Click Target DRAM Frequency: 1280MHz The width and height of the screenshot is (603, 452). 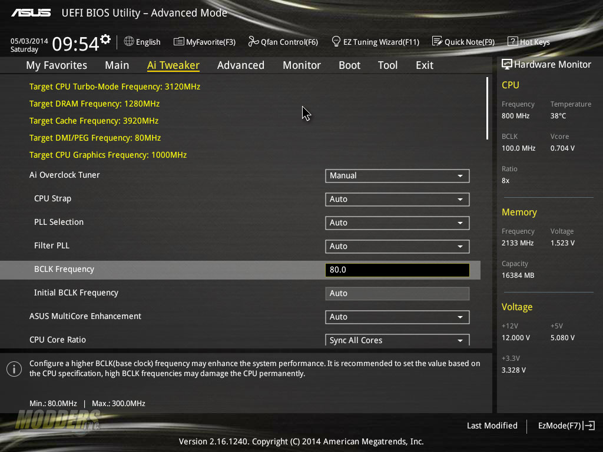[94, 104]
